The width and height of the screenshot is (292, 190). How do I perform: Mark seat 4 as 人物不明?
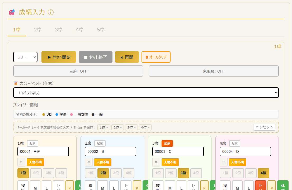[x=238, y=162]
